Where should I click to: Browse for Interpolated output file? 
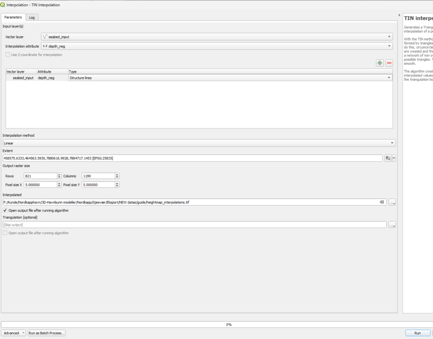click(x=392, y=202)
